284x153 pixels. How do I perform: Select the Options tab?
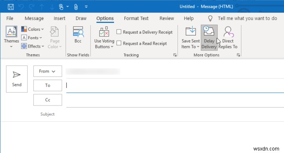click(x=105, y=18)
